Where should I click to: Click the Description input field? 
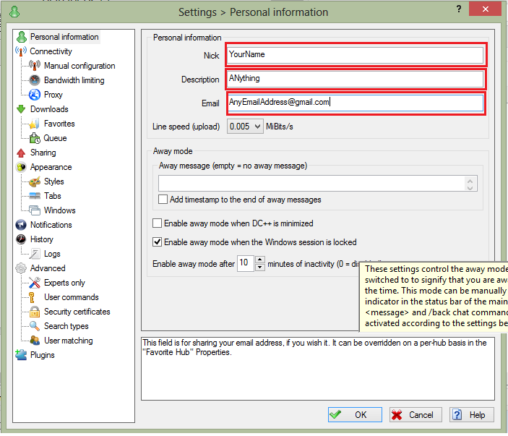click(x=356, y=79)
